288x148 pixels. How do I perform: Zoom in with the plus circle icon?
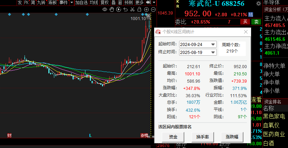[146, 10]
